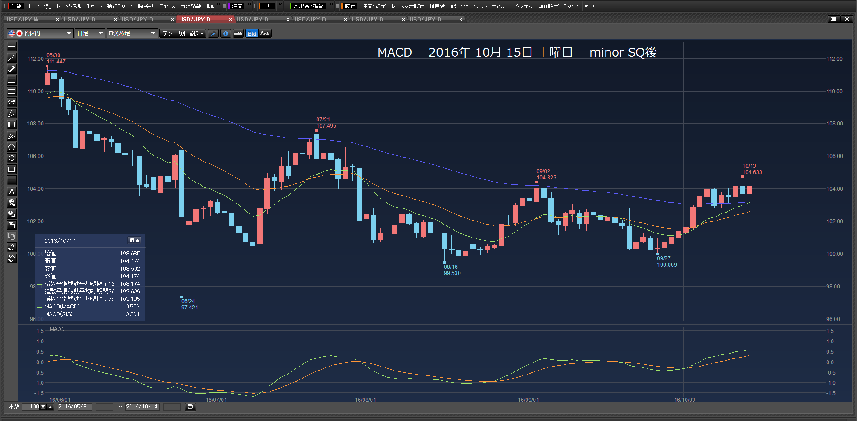
Task: Open the テクニカル選択 dropdown
Action: click(x=183, y=33)
